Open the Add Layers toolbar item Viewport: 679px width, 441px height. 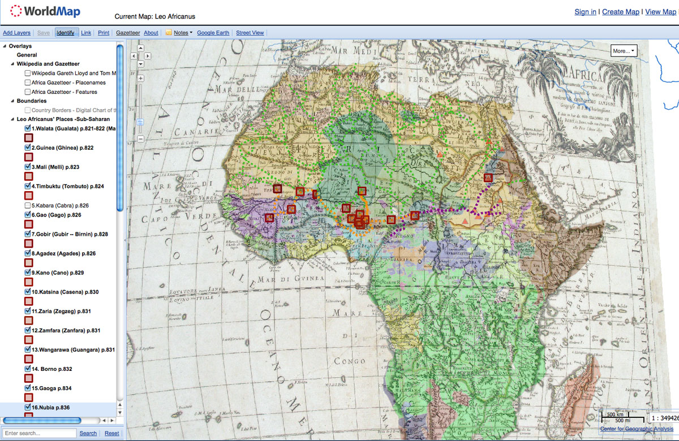coord(16,33)
